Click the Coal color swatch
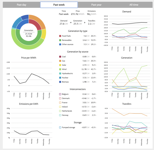The image size is (154, 150). (x=60, y=57)
